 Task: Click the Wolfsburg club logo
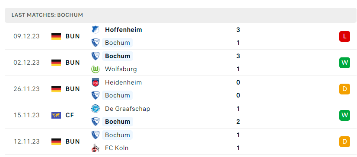point(96,69)
